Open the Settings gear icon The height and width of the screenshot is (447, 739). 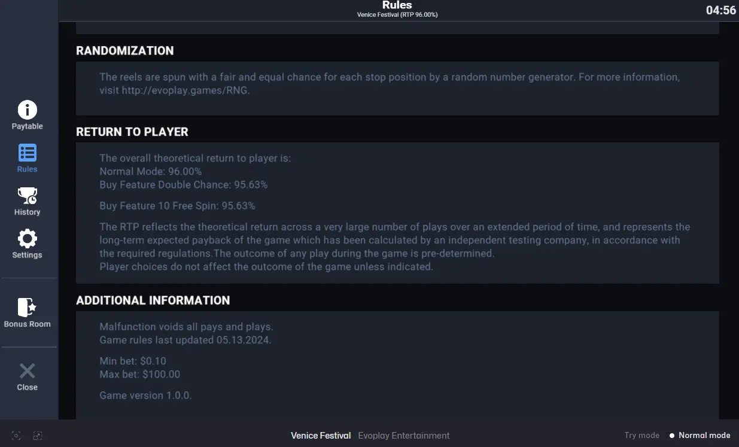click(27, 239)
